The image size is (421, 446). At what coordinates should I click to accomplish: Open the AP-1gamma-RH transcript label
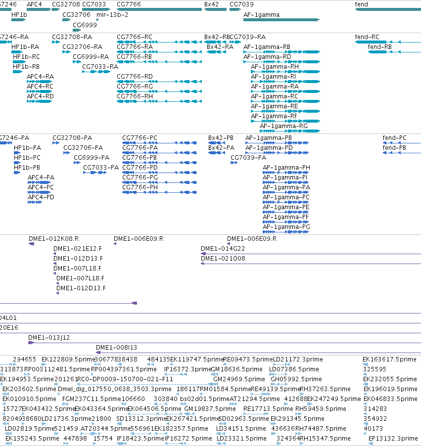click(x=275, y=67)
